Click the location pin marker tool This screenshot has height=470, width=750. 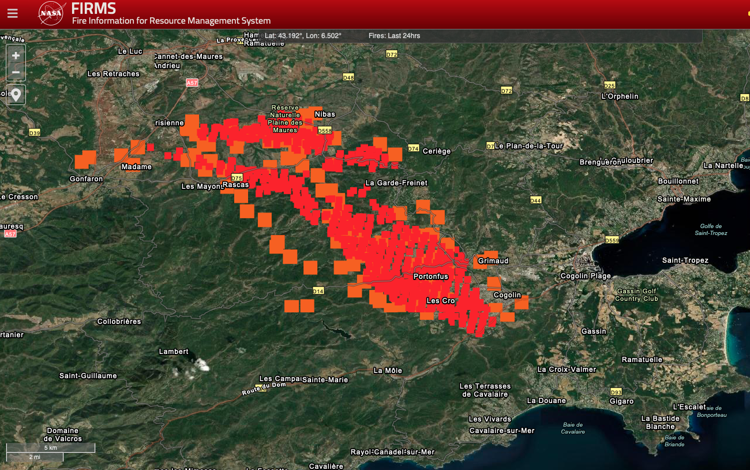click(16, 95)
